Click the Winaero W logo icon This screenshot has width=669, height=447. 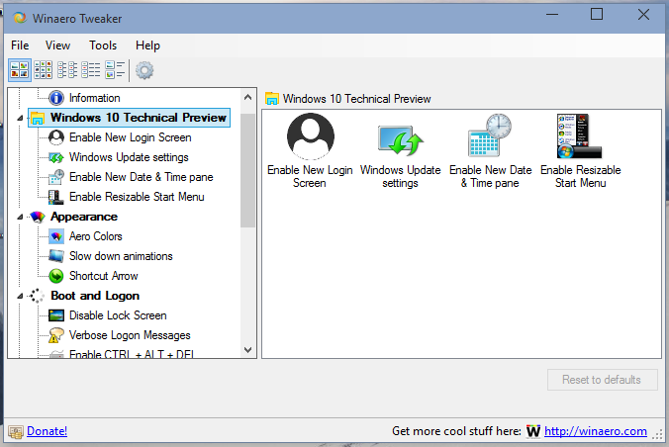(533, 431)
